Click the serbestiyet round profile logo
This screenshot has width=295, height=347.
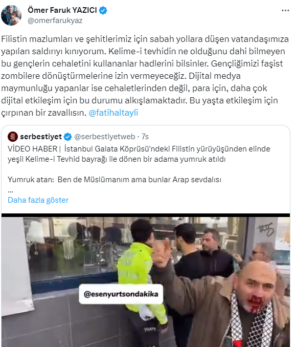[x=13, y=137]
